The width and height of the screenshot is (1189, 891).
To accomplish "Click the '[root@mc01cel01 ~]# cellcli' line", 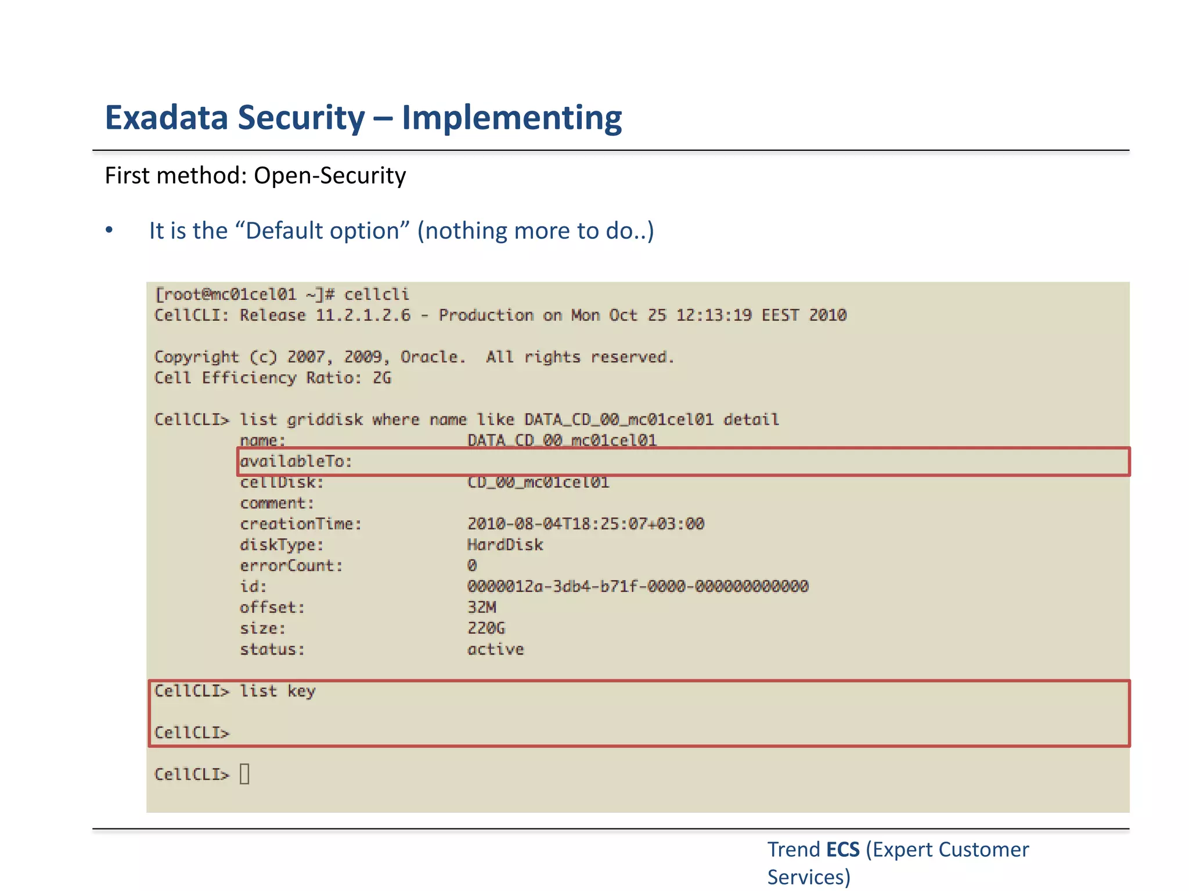I will [282, 295].
